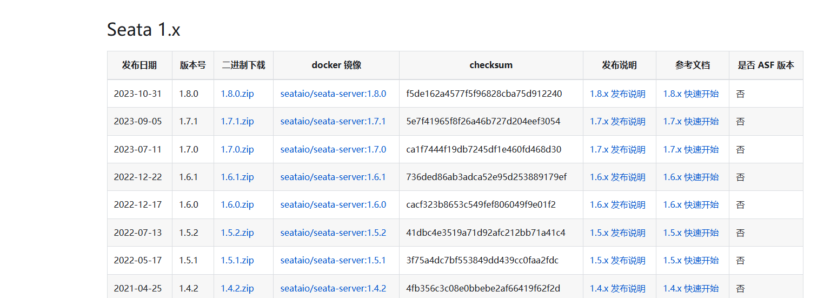Screen dimensions: 824x298
Task: Open the 1.5.2.zip download
Action: click(237, 233)
